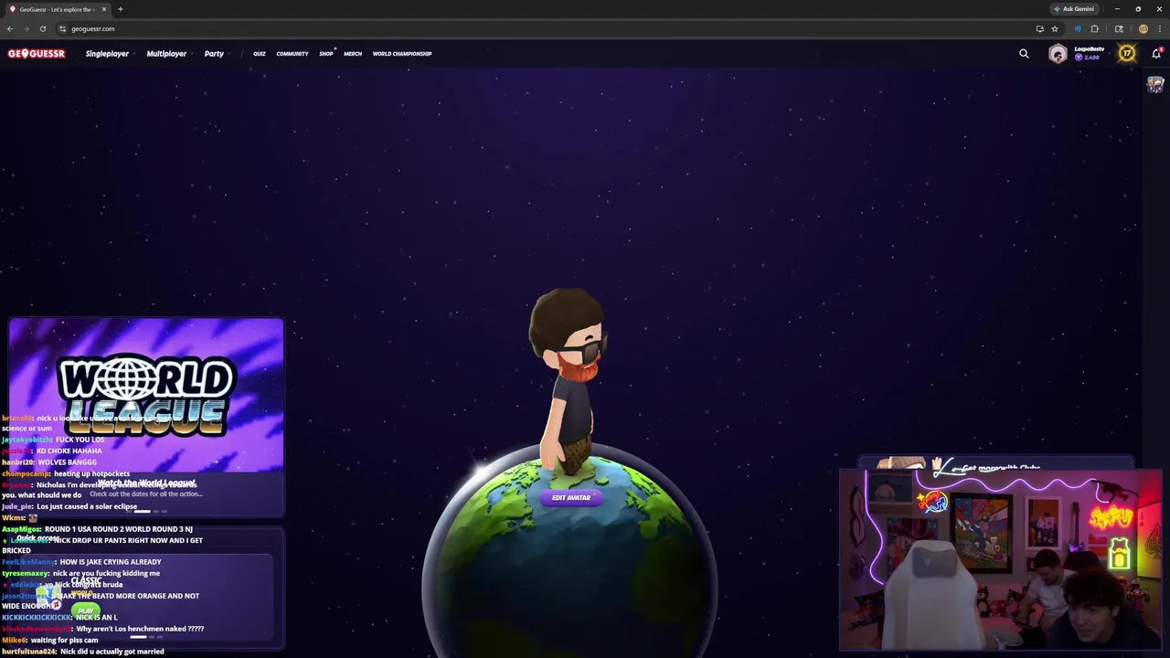The image size is (1170, 658).
Task: Click the 2,400 coin balance
Action: click(1087, 58)
